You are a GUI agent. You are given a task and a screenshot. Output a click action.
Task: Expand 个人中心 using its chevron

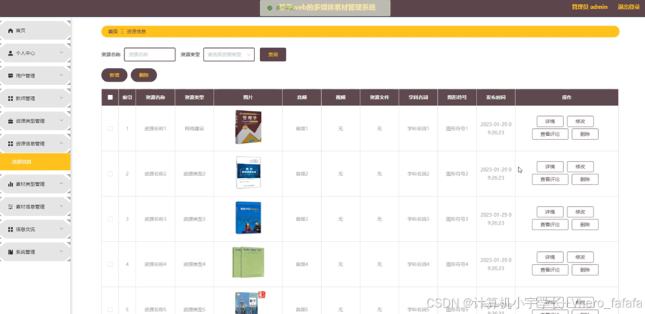click(x=62, y=53)
